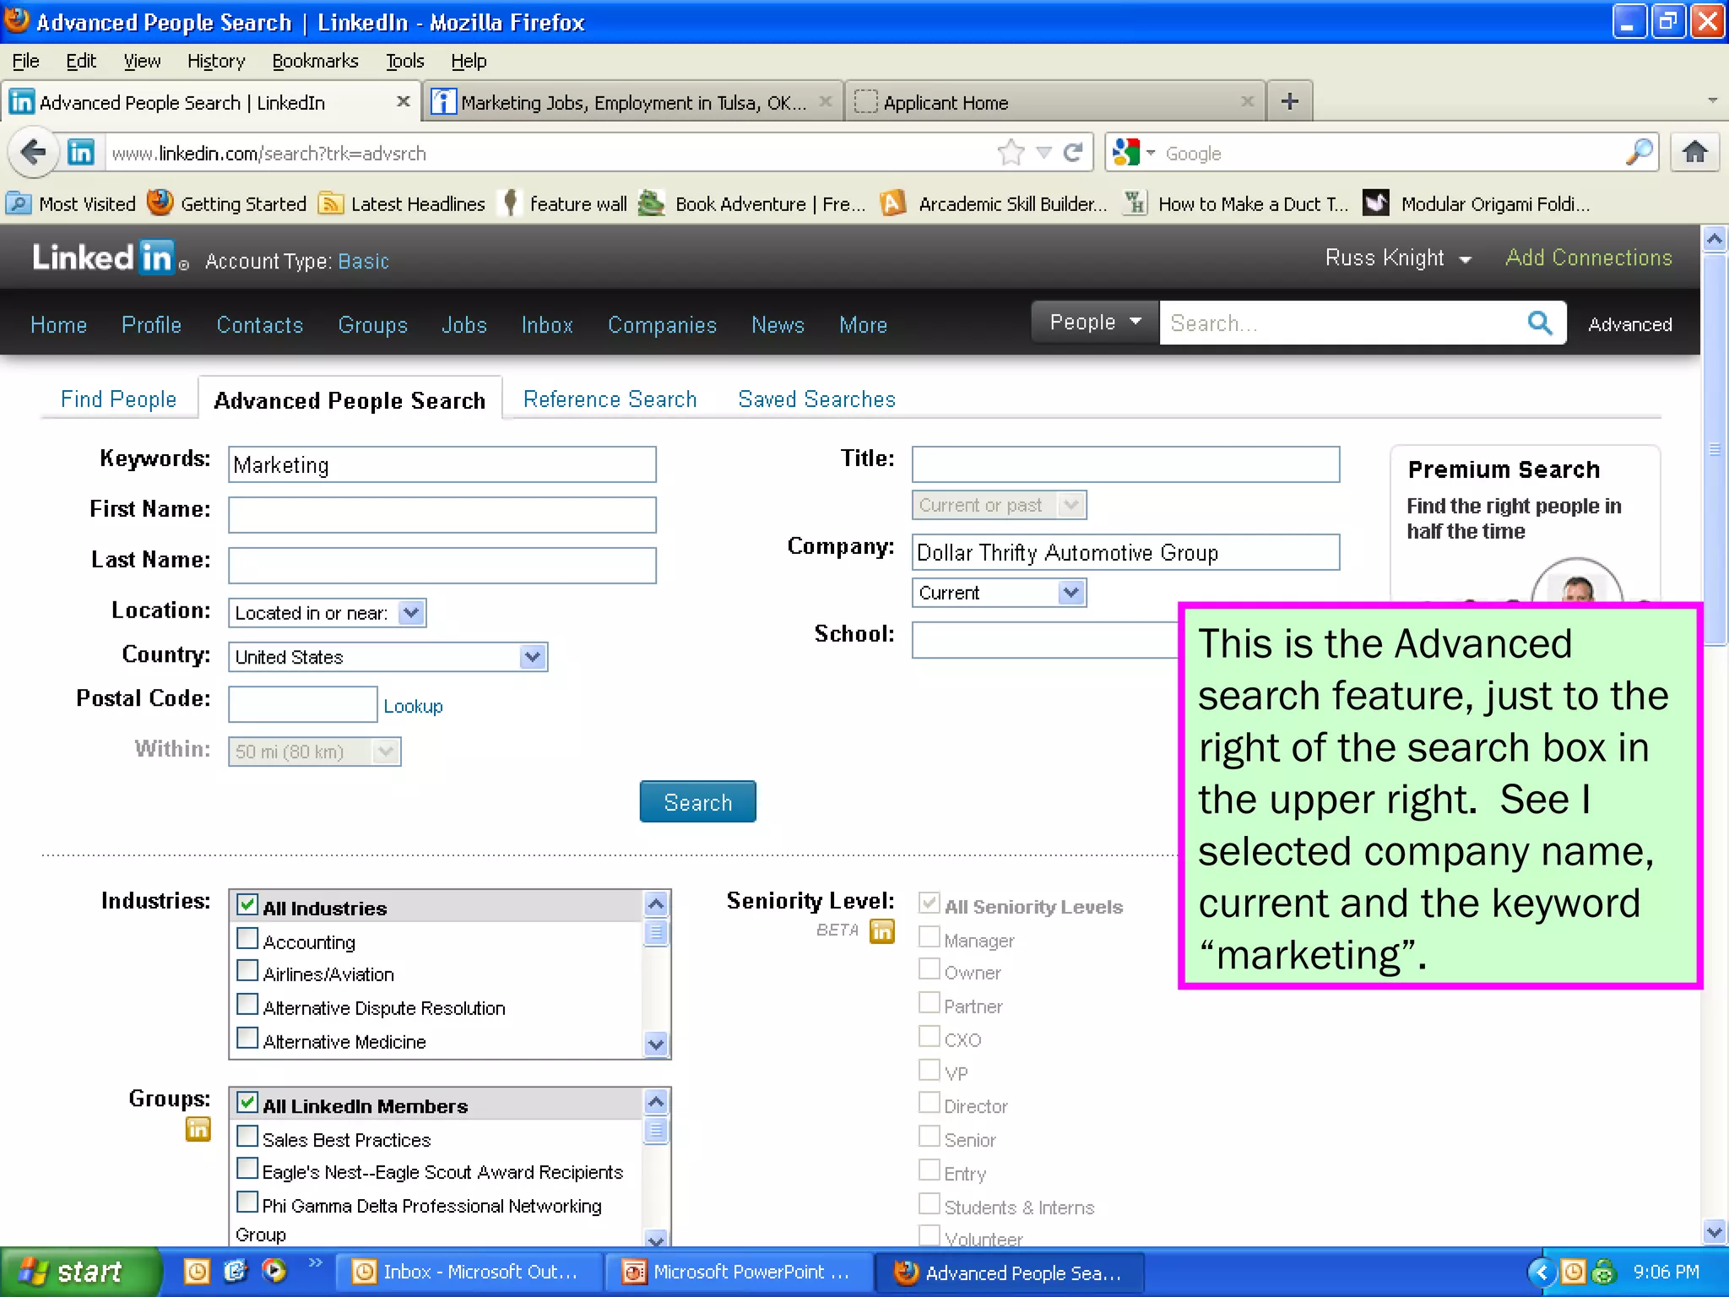Click the page scrollbar down arrow
The width and height of the screenshot is (1729, 1297).
(x=1714, y=1232)
